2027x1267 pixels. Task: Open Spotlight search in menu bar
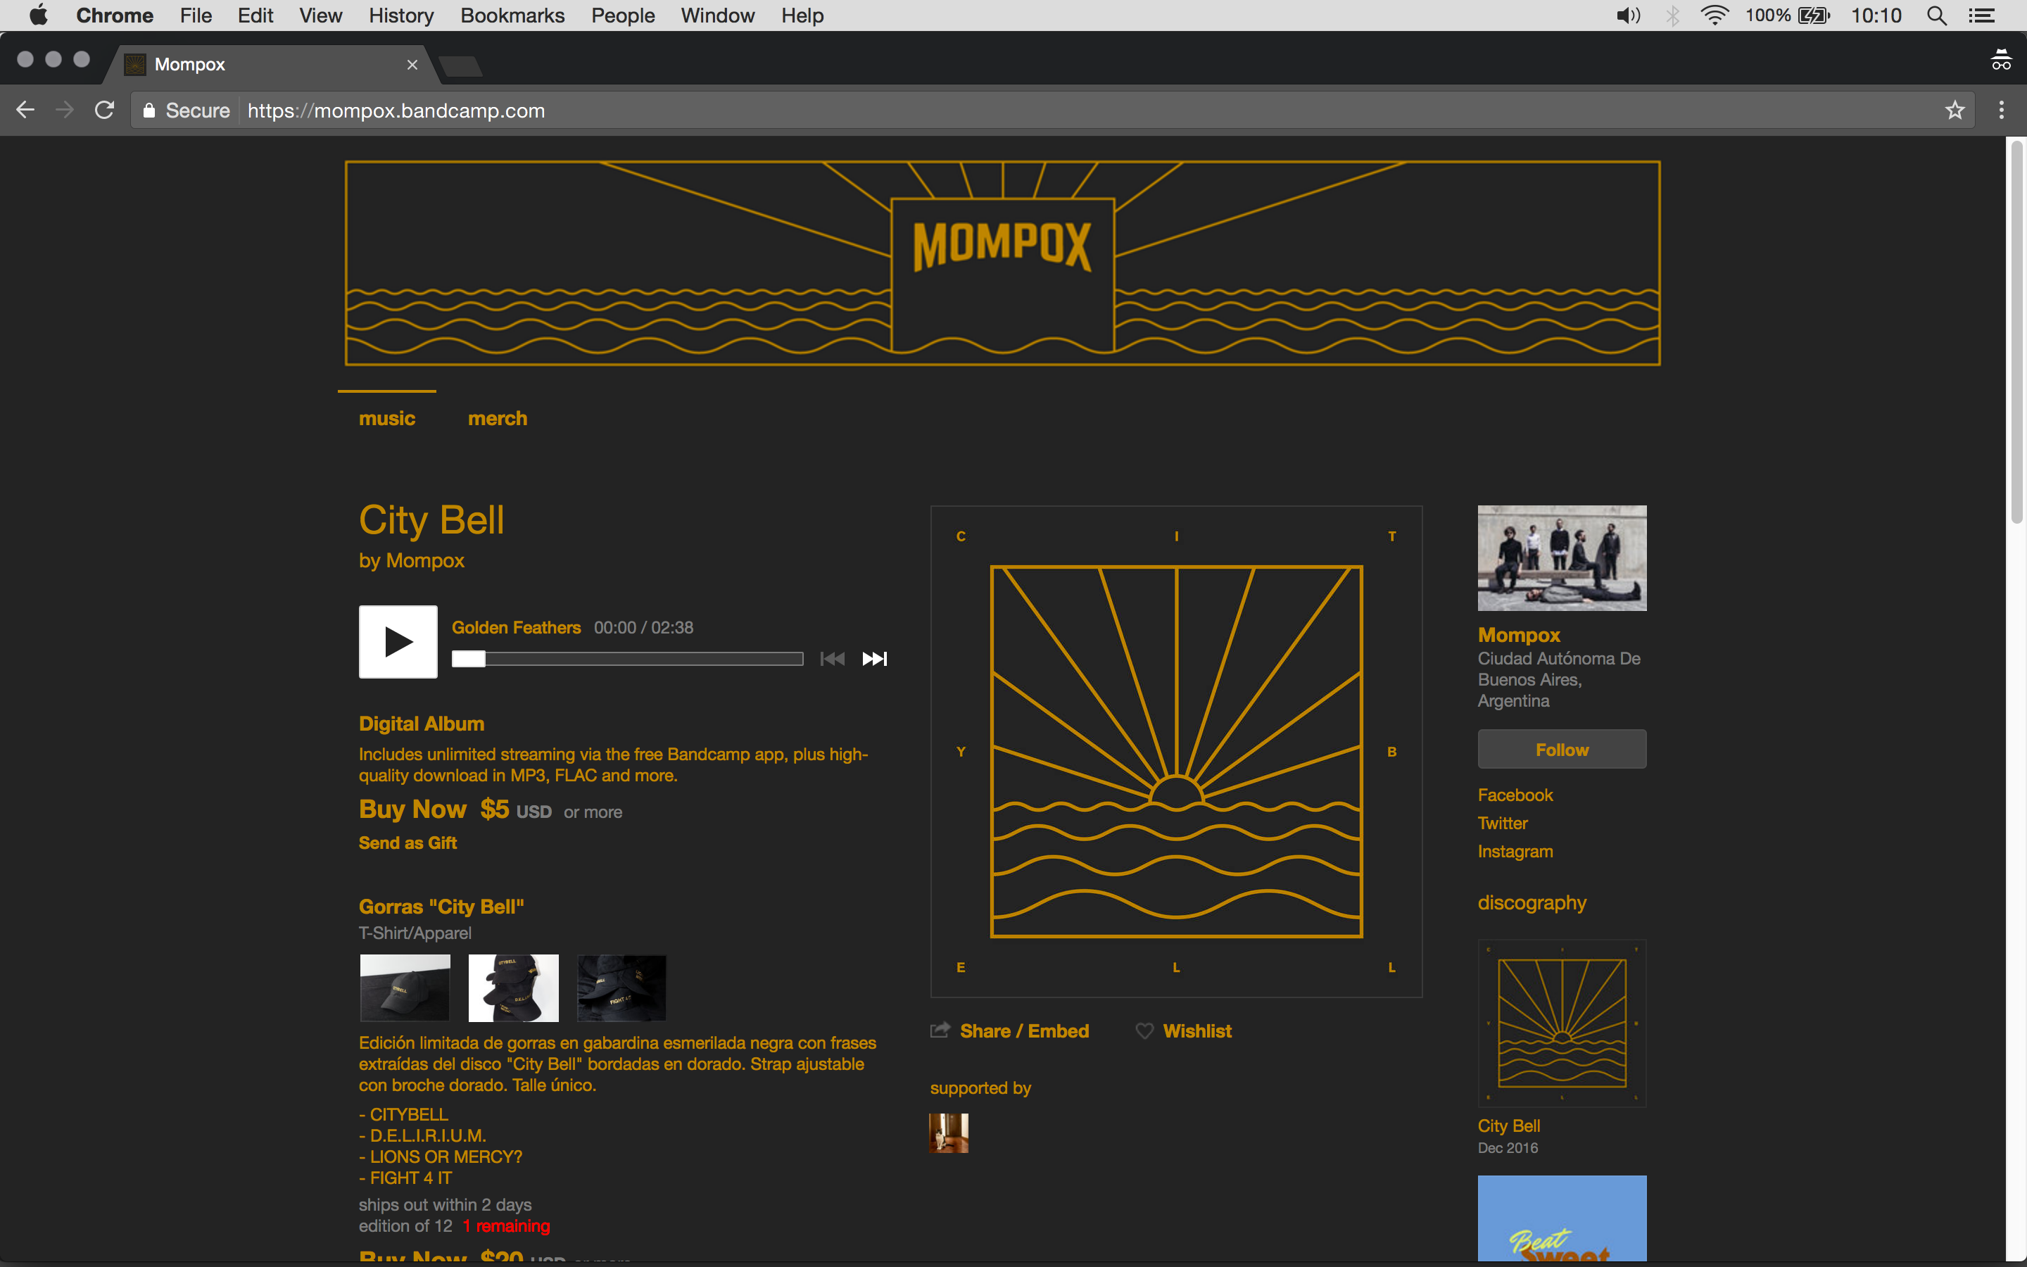[1936, 15]
